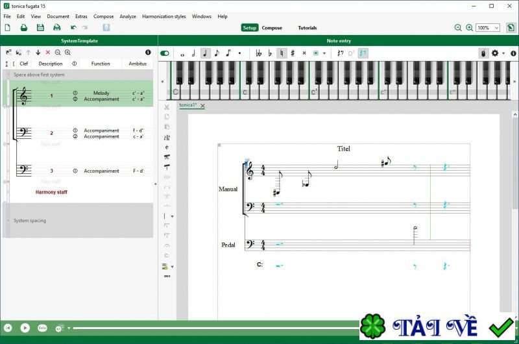Toggle the Note entry on/off switch
Viewport: 519px width, 344px height.
click(x=165, y=53)
